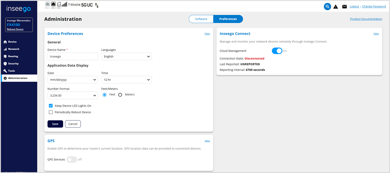Click the LAN 2 port status icon
This screenshot has width=390, height=173.
(x=53, y=5)
